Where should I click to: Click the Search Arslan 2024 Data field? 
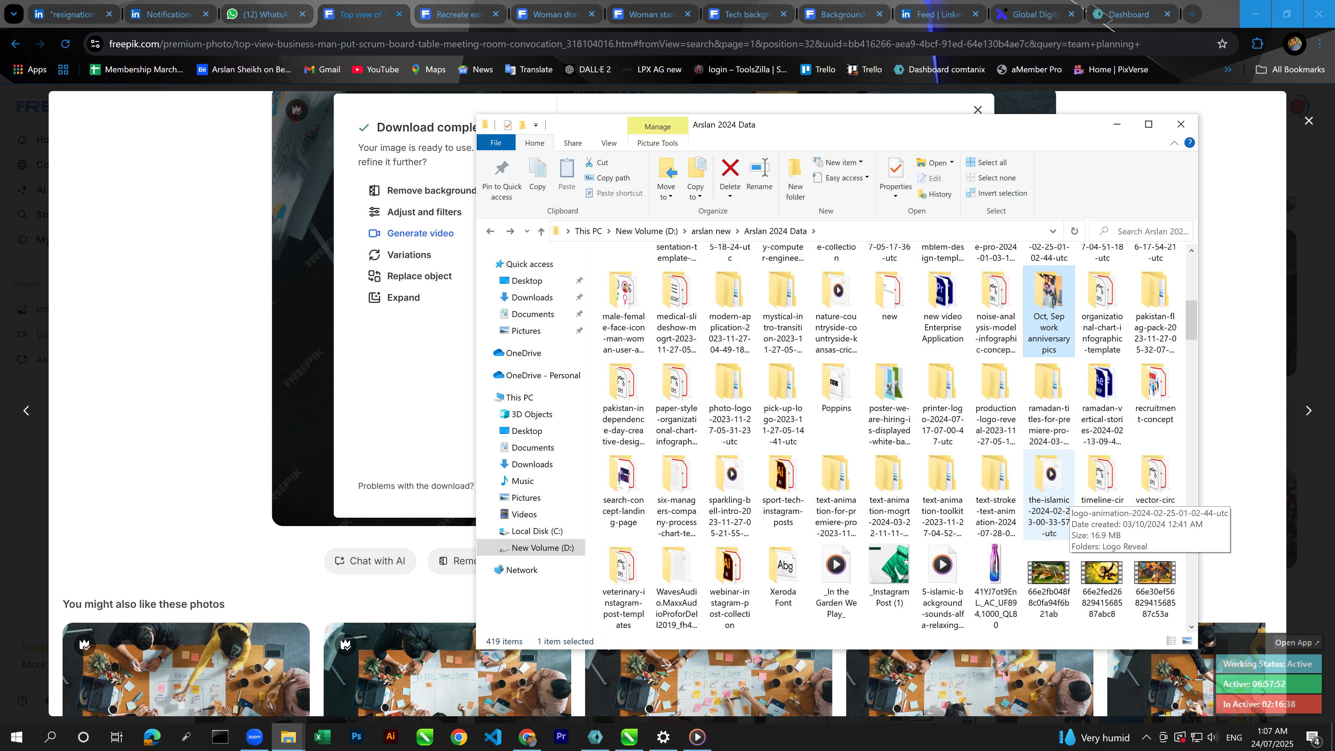click(1142, 231)
